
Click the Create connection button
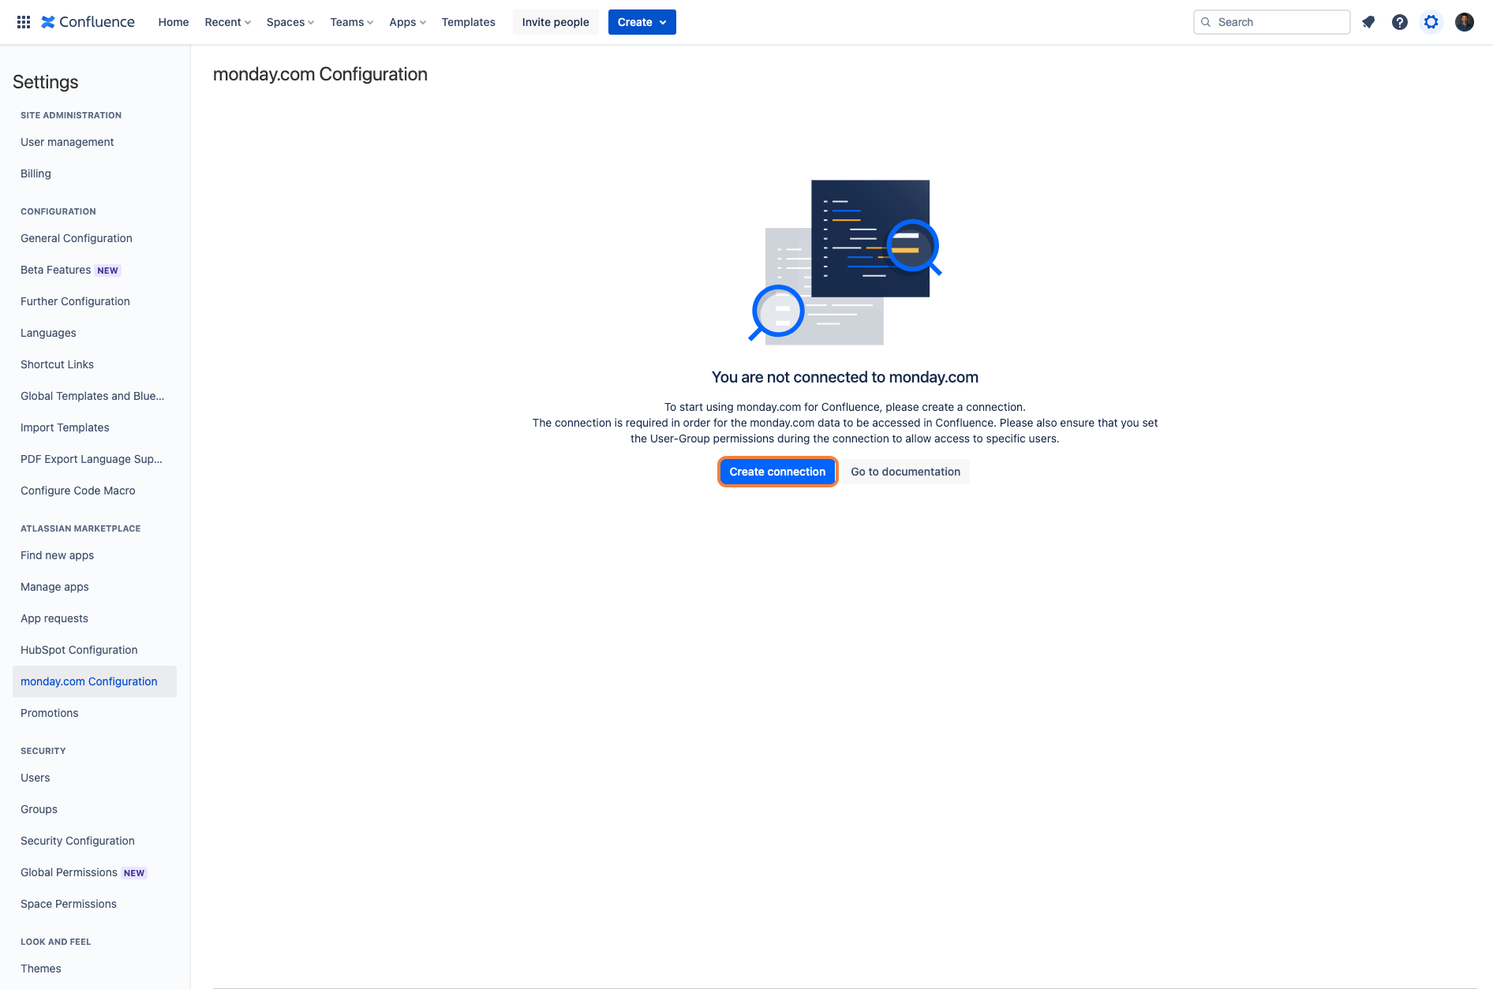(777, 472)
